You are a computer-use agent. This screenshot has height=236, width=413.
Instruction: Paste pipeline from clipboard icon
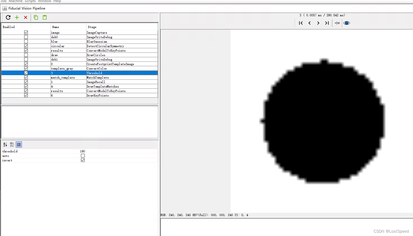tap(45, 17)
